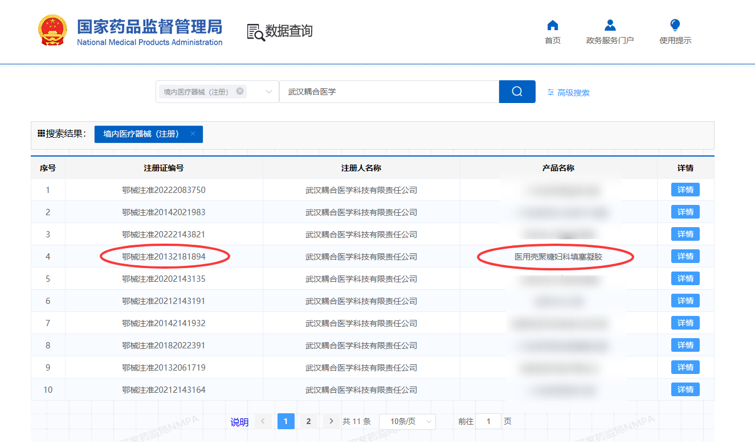
Task: Click the 使用提示 lightbulb icon
Action: tap(675, 26)
